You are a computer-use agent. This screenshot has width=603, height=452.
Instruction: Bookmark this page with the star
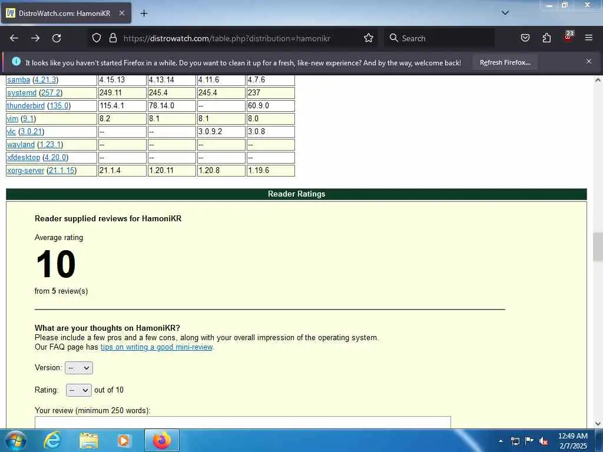click(x=369, y=38)
